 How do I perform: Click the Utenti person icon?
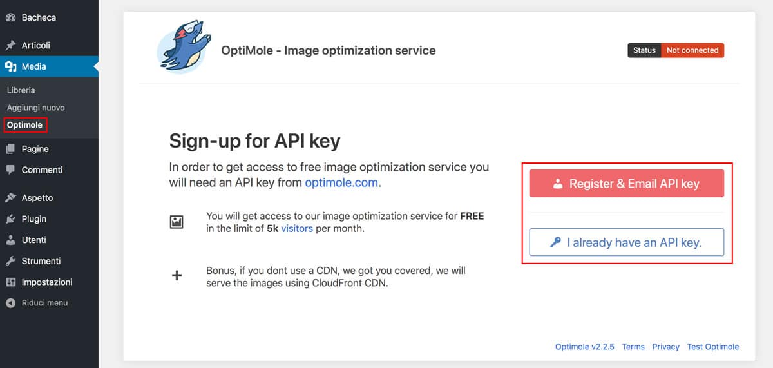[10, 240]
